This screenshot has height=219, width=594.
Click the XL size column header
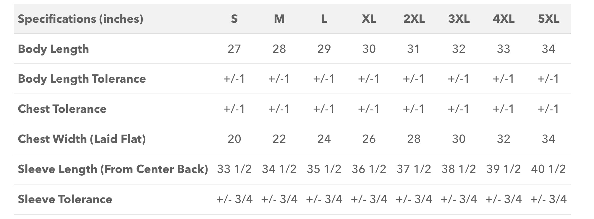click(x=369, y=19)
